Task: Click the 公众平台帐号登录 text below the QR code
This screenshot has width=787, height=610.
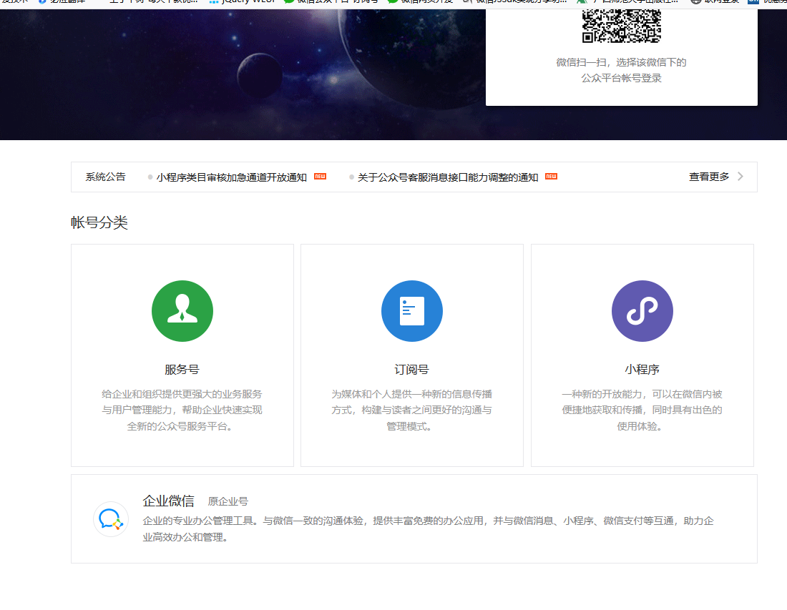Action: point(621,78)
